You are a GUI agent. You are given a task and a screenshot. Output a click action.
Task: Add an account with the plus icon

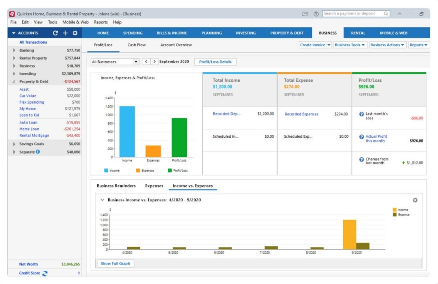65,33
